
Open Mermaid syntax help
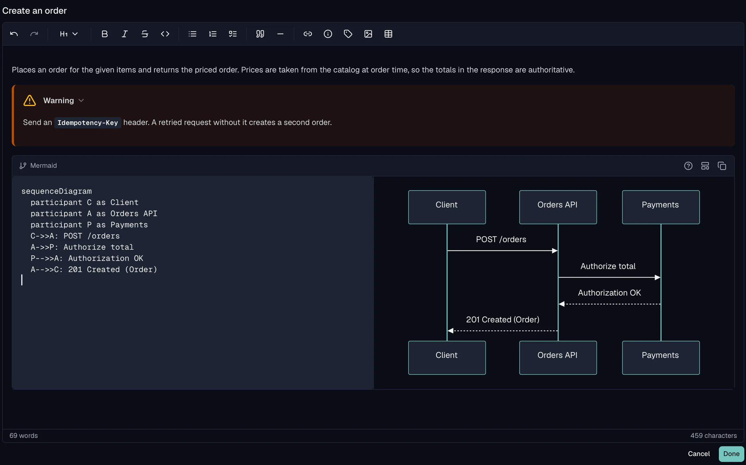[x=688, y=166]
